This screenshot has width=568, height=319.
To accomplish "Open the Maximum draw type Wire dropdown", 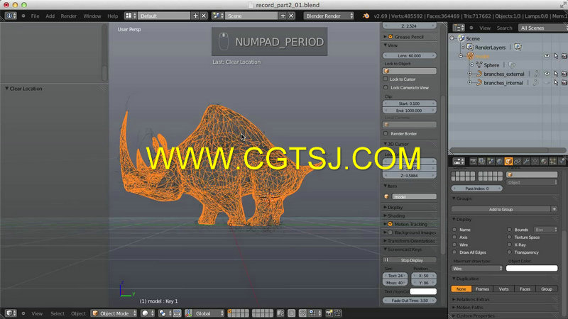I will pos(477,269).
